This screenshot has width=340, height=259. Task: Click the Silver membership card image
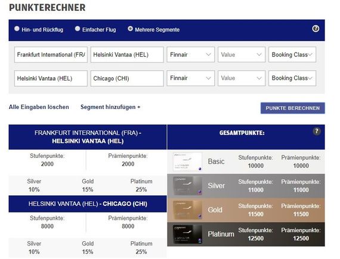187,186
